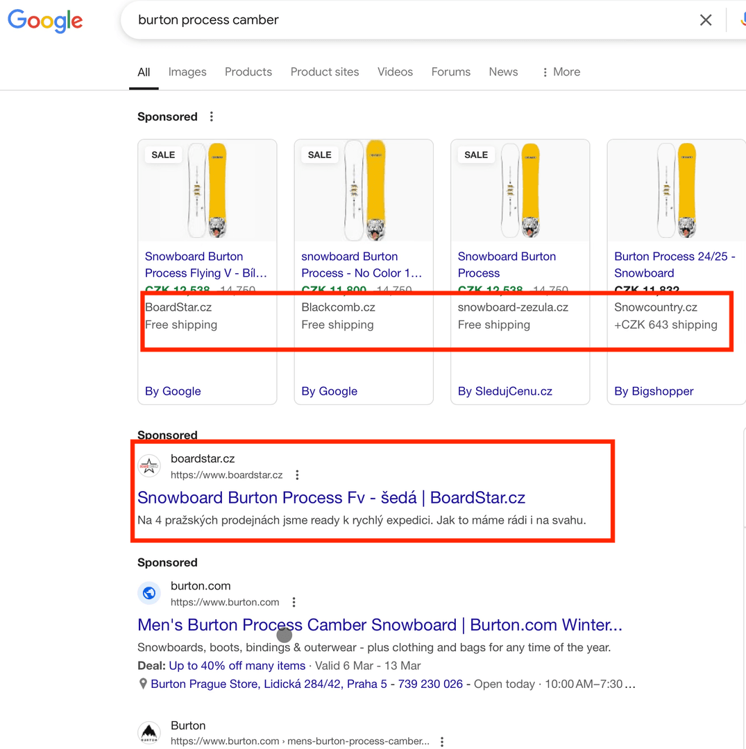Click the By SledujCenu.cz link
Screen dimensions: 746x749
click(506, 391)
